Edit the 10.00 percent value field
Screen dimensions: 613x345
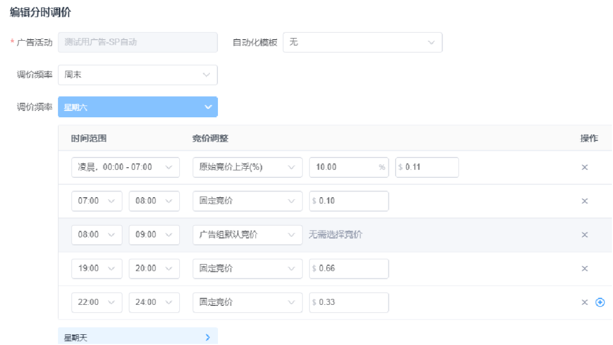(x=349, y=168)
